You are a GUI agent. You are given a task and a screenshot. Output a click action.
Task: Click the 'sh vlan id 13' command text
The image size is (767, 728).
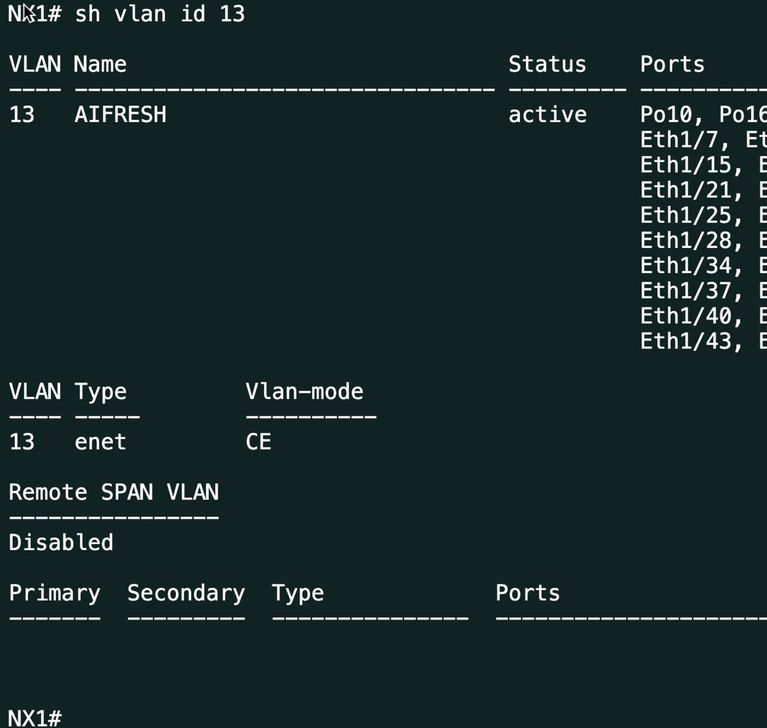160,14
